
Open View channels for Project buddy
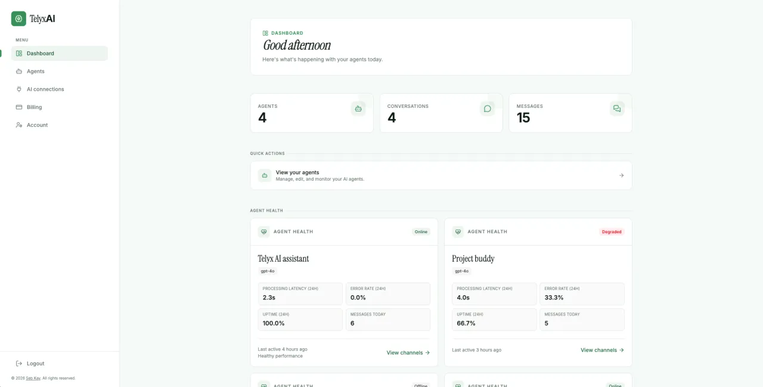click(x=603, y=350)
